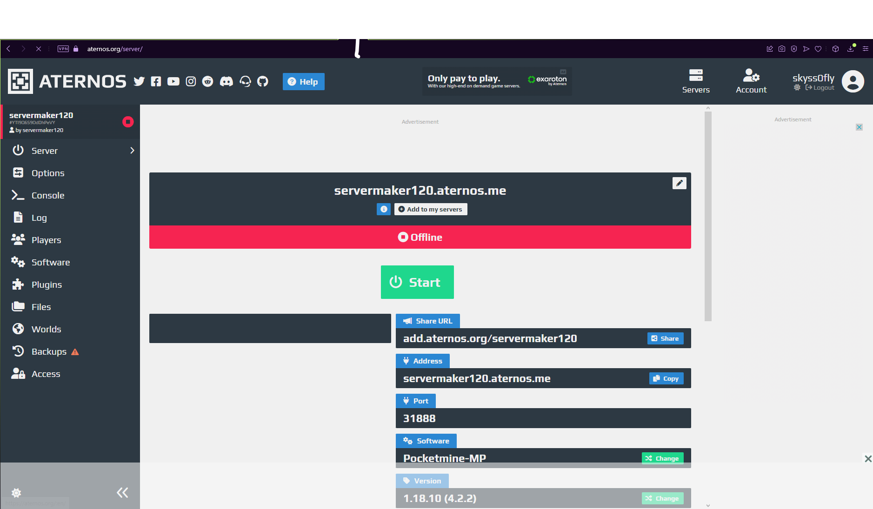This screenshot has width=873, height=509.
Task: Collapse the sidebar with the double chevron
Action: [x=122, y=493]
